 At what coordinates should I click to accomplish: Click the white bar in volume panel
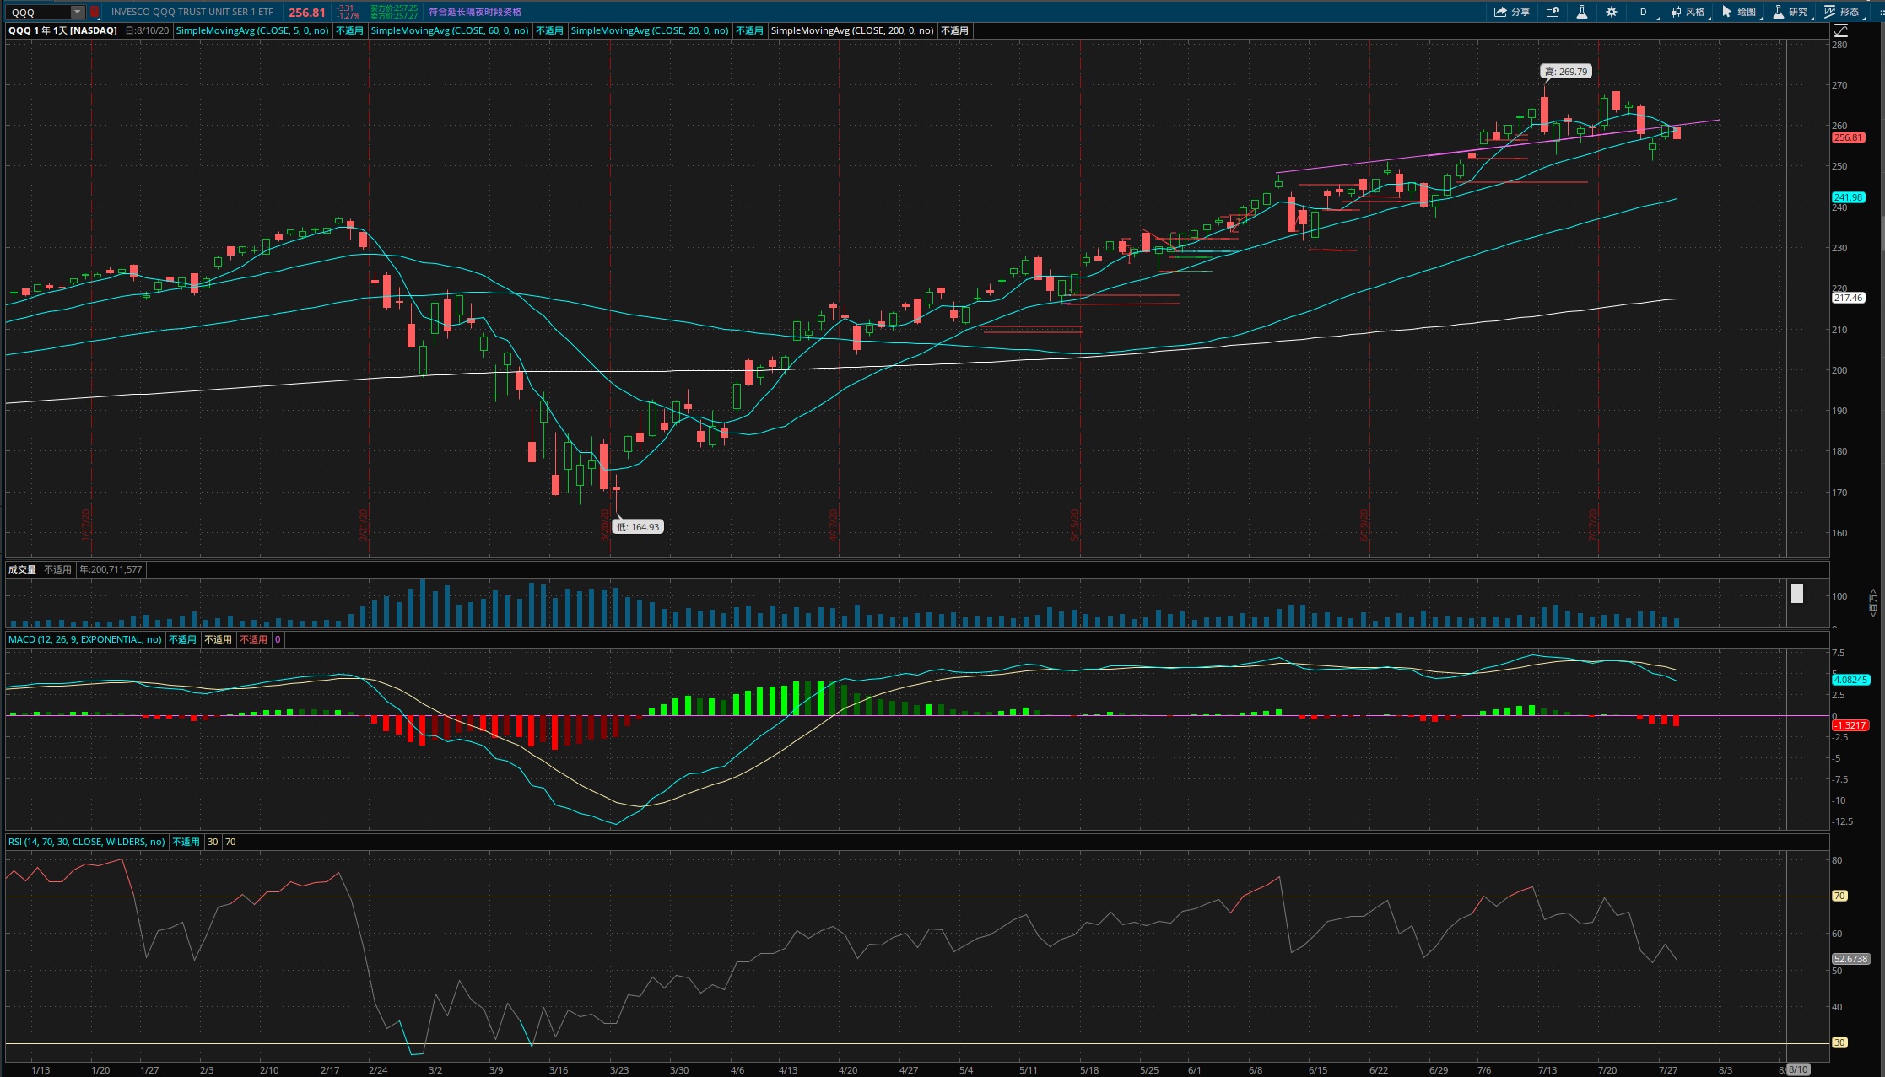1797,594
